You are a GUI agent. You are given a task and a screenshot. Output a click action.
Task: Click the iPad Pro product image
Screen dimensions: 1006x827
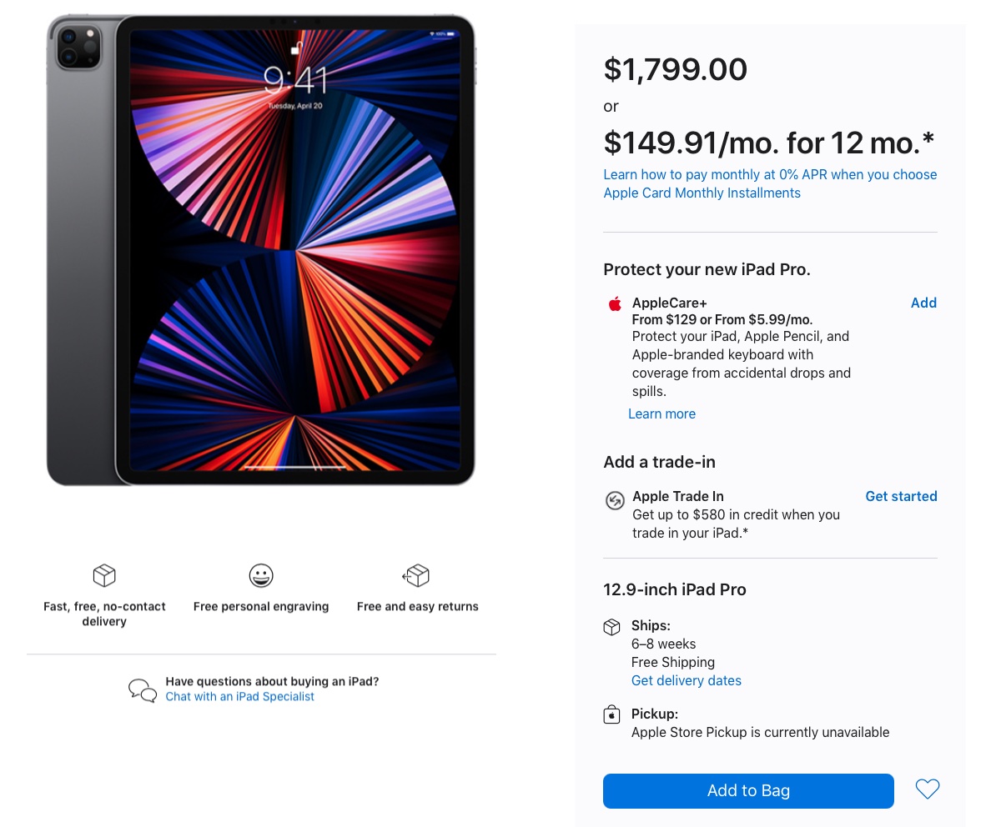(x=261, y=250)
